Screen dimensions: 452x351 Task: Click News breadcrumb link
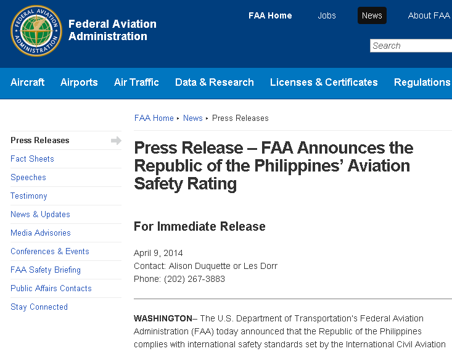pos(193,118)
